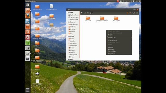The image size is (166, 93).
Task: Select the tar.gz archive on desktop
Action: tap(51, 27)
